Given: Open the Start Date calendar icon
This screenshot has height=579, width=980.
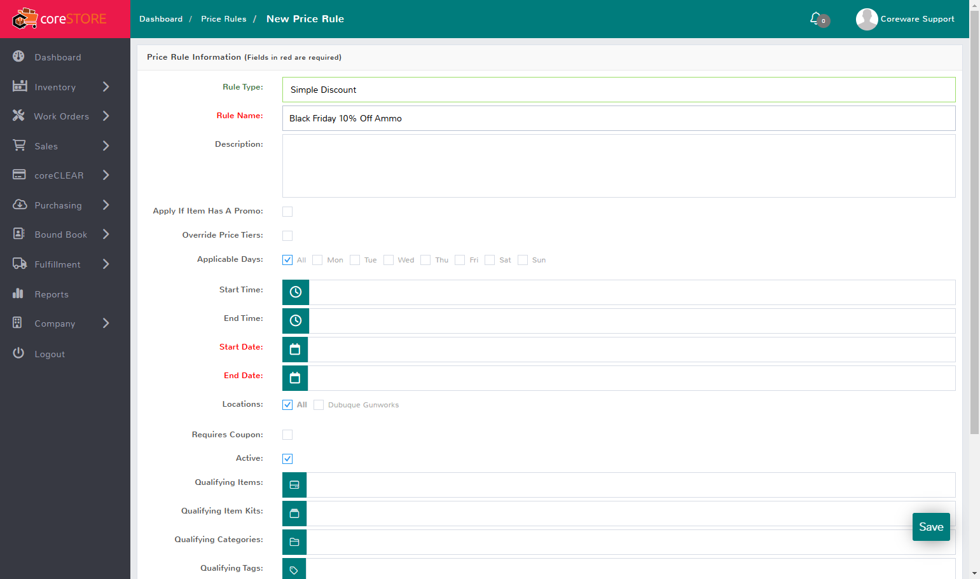Looking at the screenshot, I should pos(295,350).
